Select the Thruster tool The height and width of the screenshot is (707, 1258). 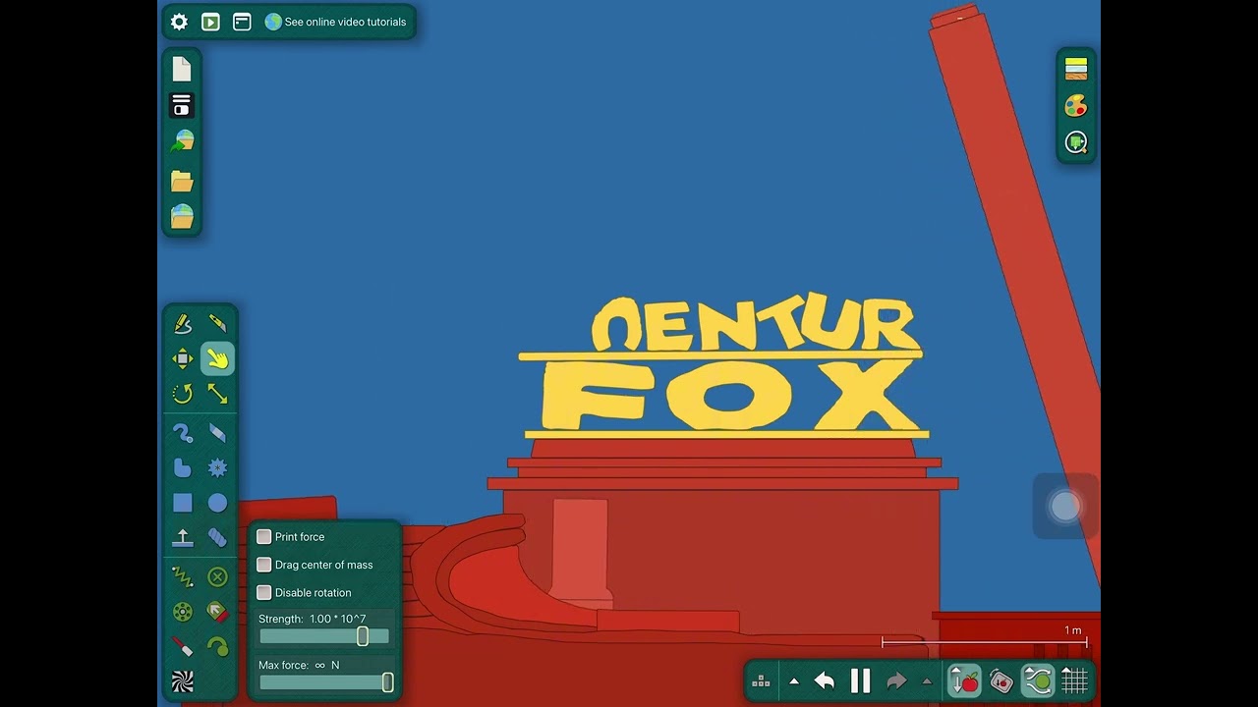coord(217,612)
